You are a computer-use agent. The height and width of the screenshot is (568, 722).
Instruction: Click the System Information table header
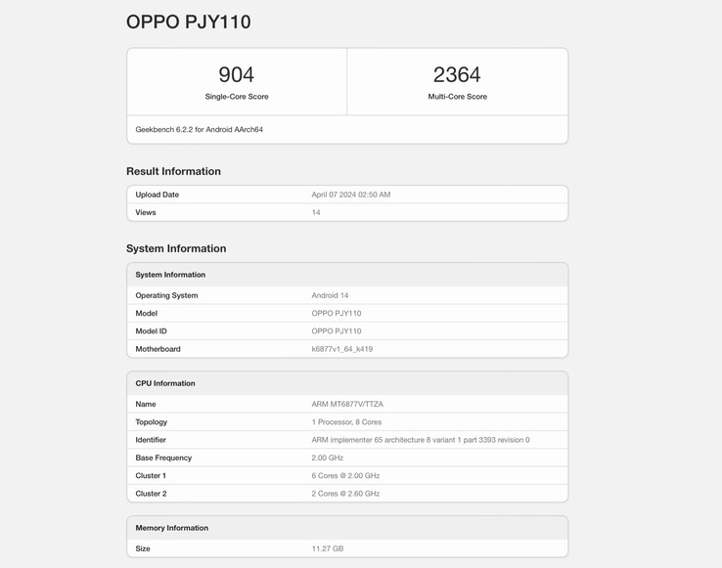point(170,275)
